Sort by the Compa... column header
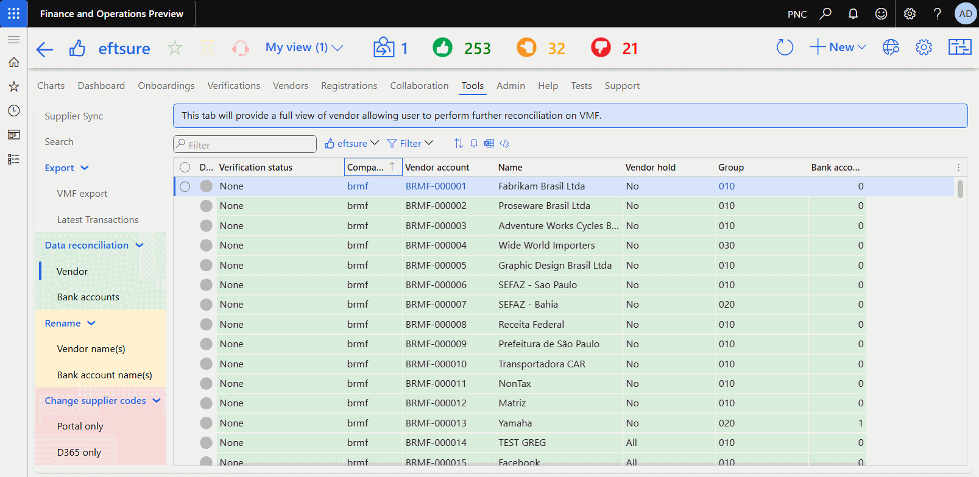 373,167
